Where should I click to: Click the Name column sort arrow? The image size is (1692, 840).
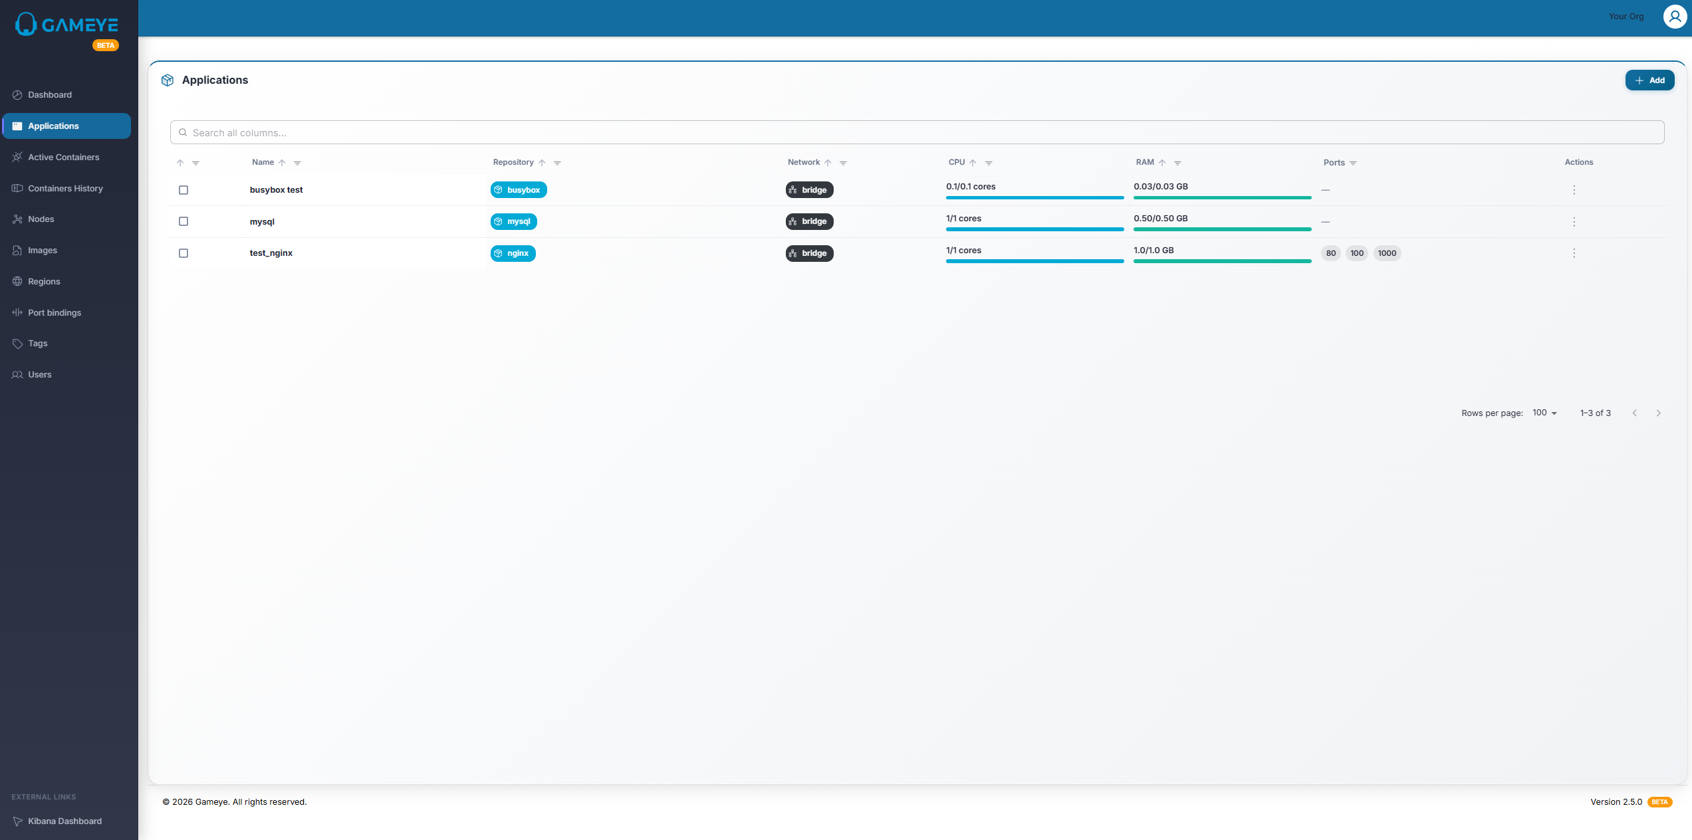tap(282, 163)
